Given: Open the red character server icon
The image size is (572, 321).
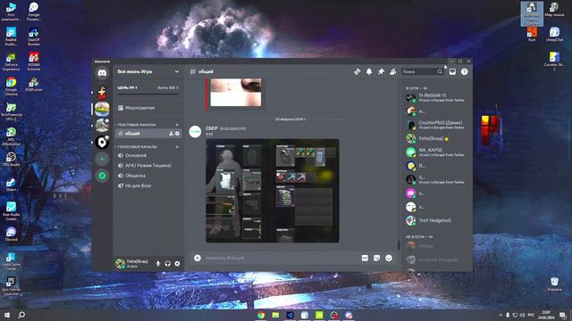Looking at the screenshot, I should click(x=102, y=93).
